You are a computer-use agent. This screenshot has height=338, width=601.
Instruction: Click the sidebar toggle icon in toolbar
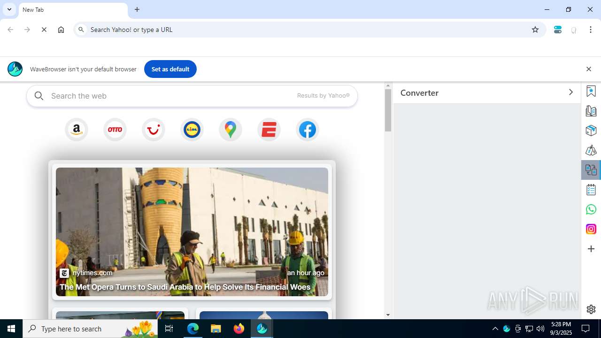(x=558, y=30)
